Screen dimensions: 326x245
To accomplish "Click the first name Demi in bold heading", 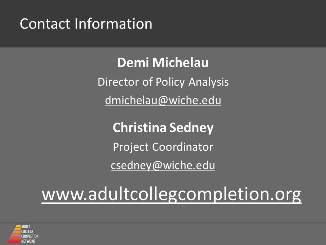I will [133, 63].
